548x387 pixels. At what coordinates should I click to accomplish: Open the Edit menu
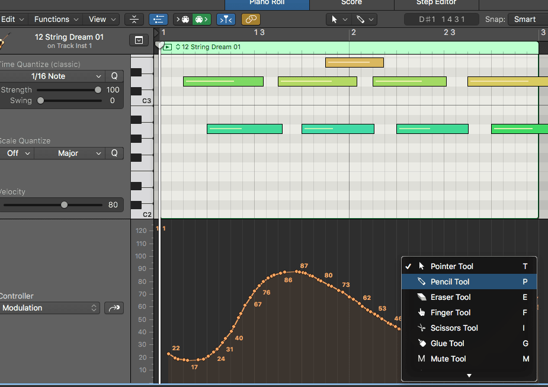[12, 19]
